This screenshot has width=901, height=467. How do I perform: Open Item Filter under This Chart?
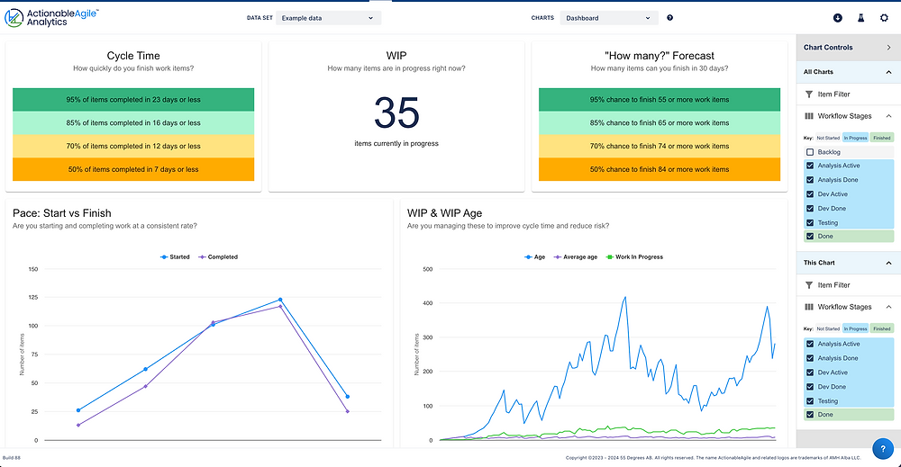pos(833,285)
